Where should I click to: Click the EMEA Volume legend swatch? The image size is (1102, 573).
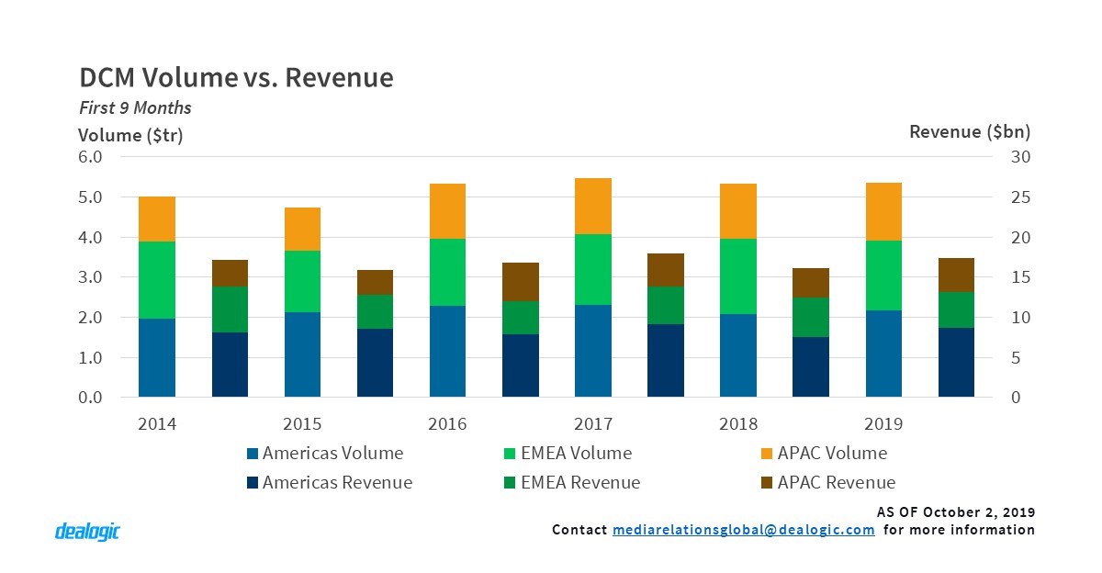click(x=510, y=454)
